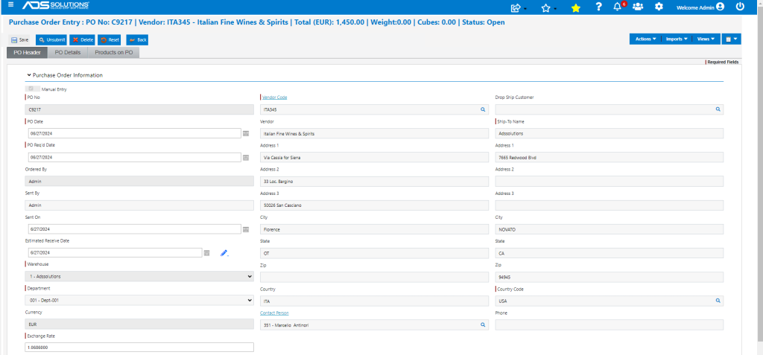Open the users group icon
Image resolution: width=763 pixels, height=355 pixels.
click(x=638, y=7)
